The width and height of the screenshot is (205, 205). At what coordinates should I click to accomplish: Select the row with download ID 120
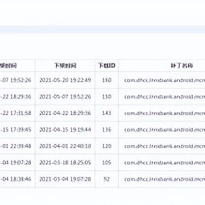coord(102,146)
